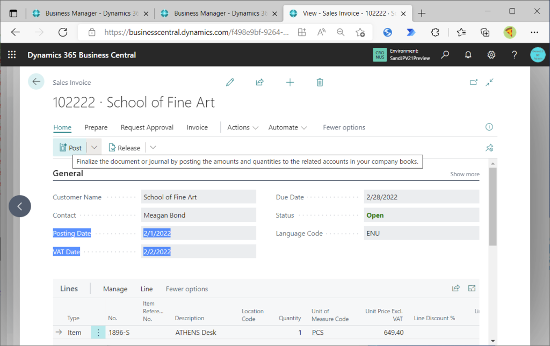This screenshot has width=550, height=346.
Task: Click the ATHENS Desk description cell
Action: point(196,333)
